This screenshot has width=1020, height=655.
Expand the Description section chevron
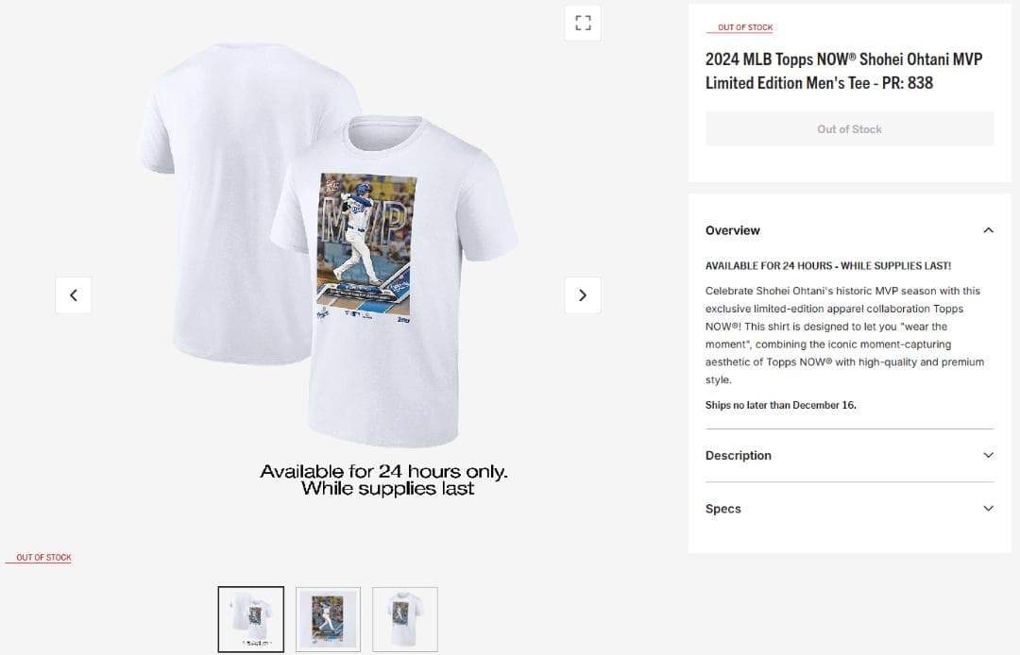[x=988, y=455]
